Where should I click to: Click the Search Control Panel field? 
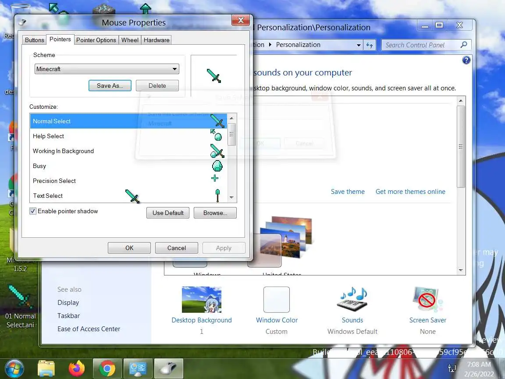[x=426, y=45]
